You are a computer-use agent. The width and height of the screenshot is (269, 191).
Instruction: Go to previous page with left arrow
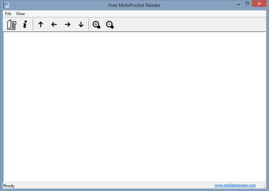coord(54,24)
